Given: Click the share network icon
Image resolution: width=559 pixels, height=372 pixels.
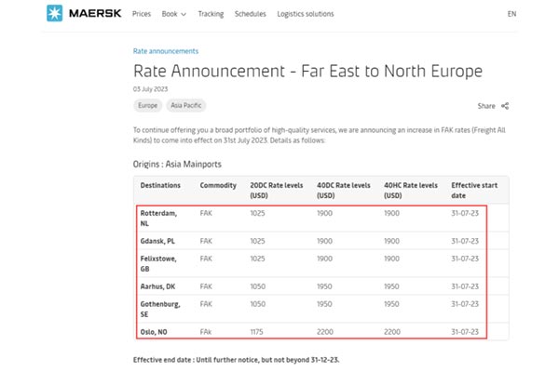Looking at the screenshot, I should point(505,106).
